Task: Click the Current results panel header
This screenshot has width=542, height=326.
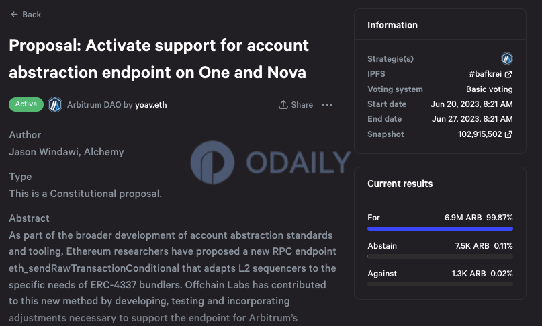Action: 400,184
